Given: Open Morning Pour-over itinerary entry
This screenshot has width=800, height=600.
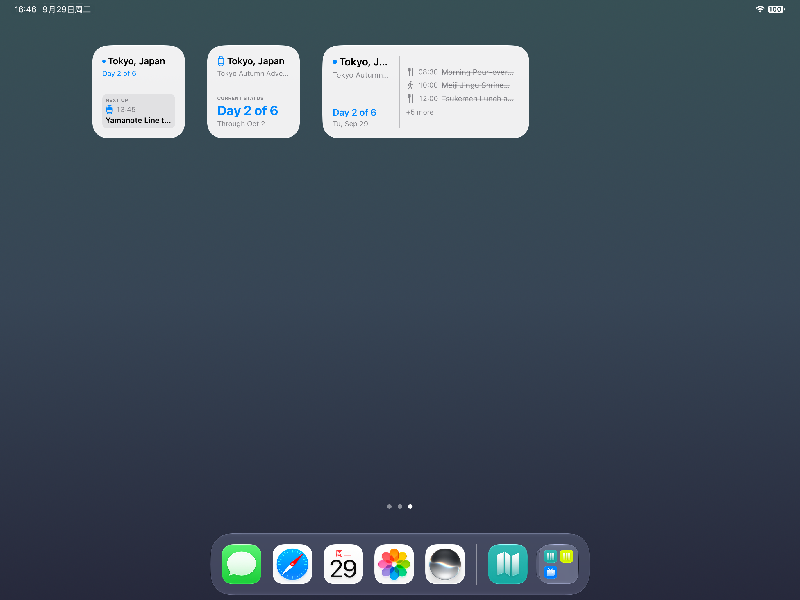Looking at the screenshot, I should coord(460,72).
